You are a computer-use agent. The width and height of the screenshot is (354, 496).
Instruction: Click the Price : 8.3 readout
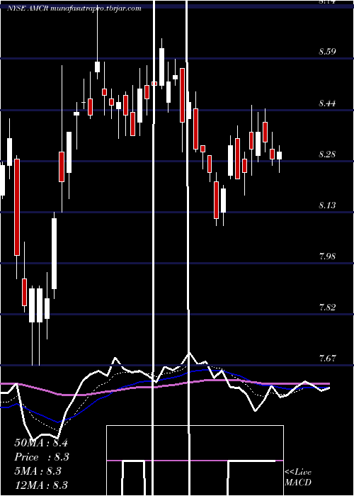coord(42,457)
